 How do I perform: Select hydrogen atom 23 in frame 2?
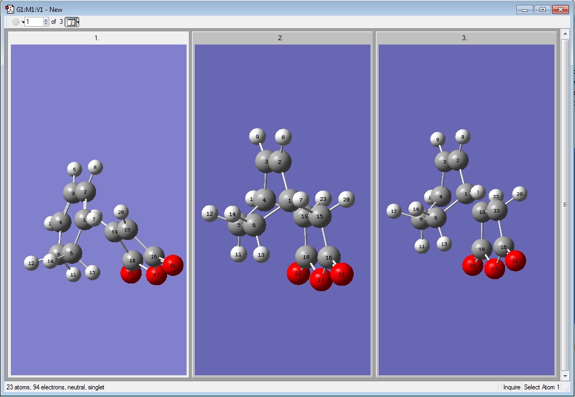[323, 199]
